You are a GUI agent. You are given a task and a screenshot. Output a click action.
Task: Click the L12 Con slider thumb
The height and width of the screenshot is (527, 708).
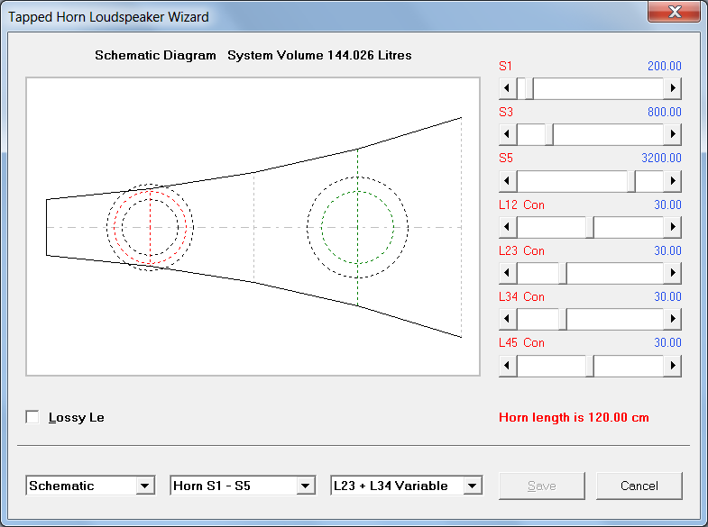[x=590, y=227]
